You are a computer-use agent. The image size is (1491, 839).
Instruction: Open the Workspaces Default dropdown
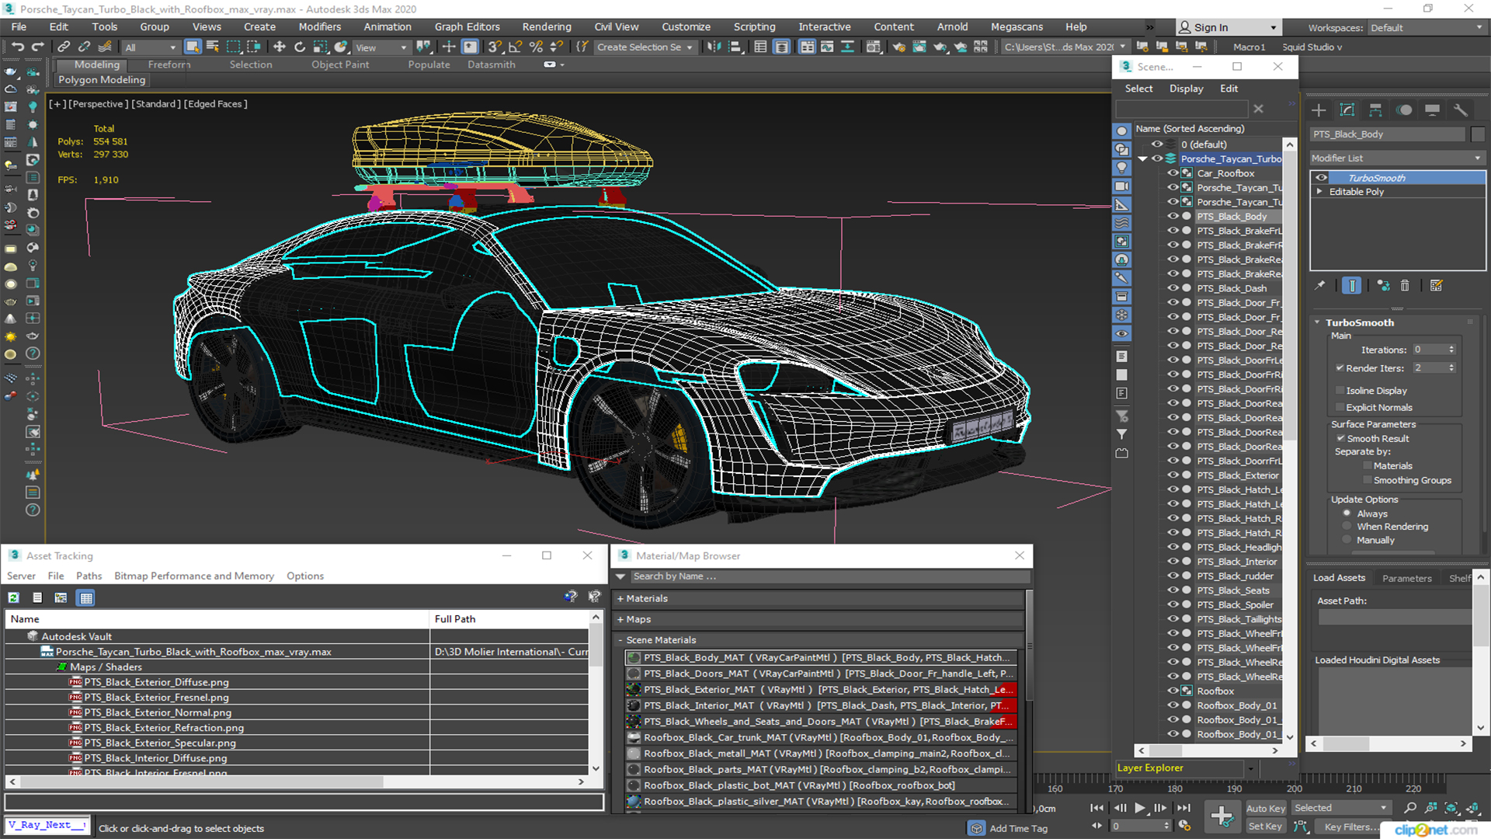(x=1427, y=28)
